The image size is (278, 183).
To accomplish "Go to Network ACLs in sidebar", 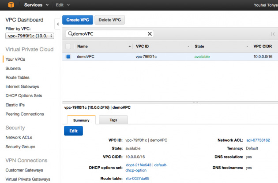I will click(x=19, y=137).
